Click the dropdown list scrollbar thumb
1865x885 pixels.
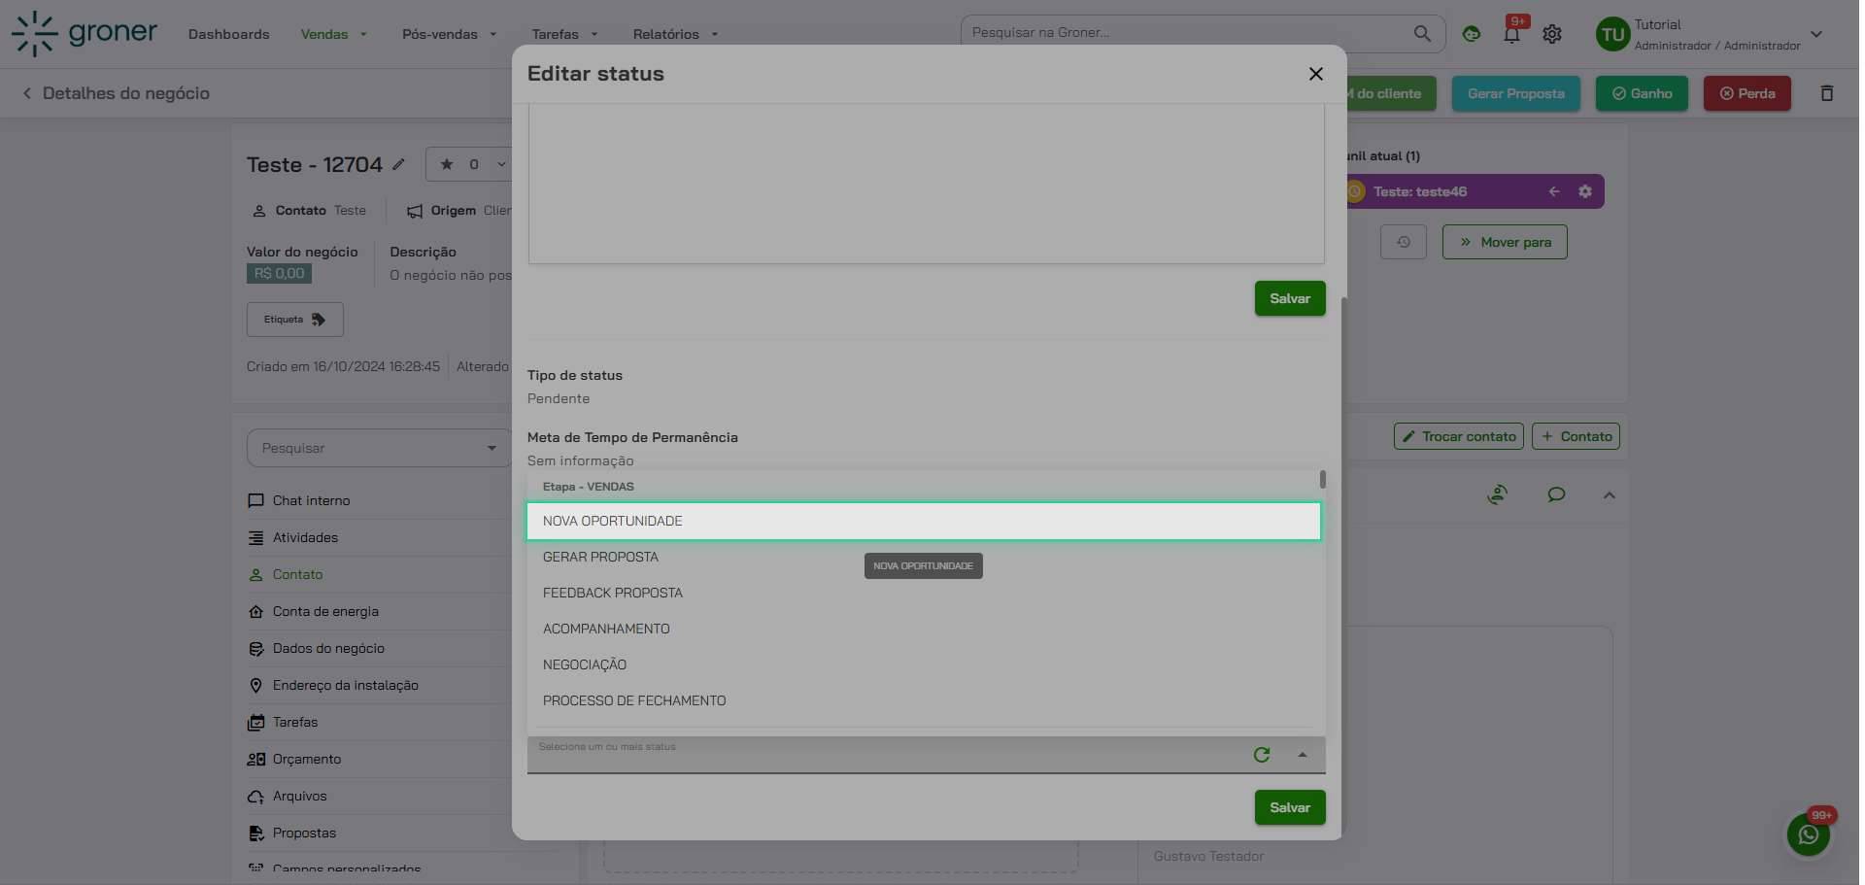pyautogui.click(x=1322, y=479)
